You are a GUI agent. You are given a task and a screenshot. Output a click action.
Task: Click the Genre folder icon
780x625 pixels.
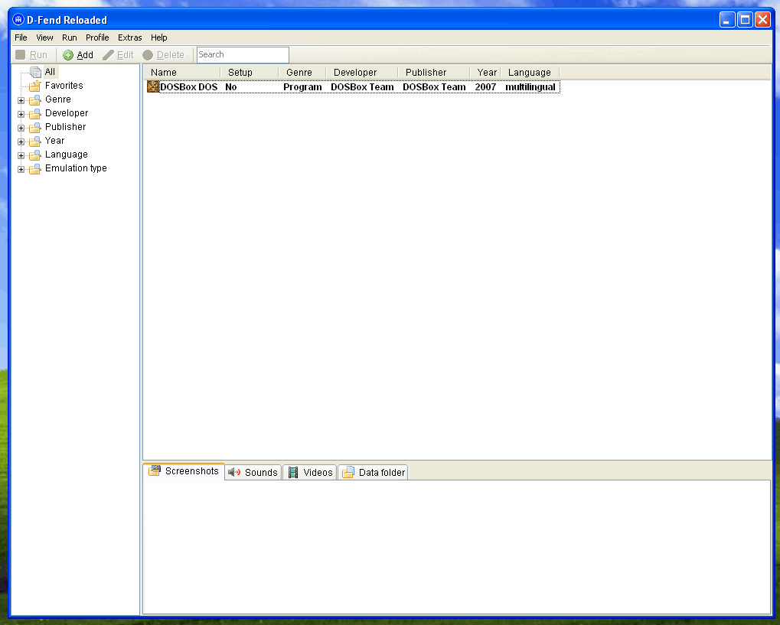pyautogui.click(x=34, y=100)
